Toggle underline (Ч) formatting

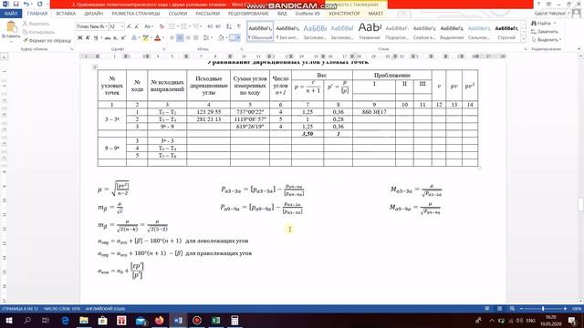(96, 37)
